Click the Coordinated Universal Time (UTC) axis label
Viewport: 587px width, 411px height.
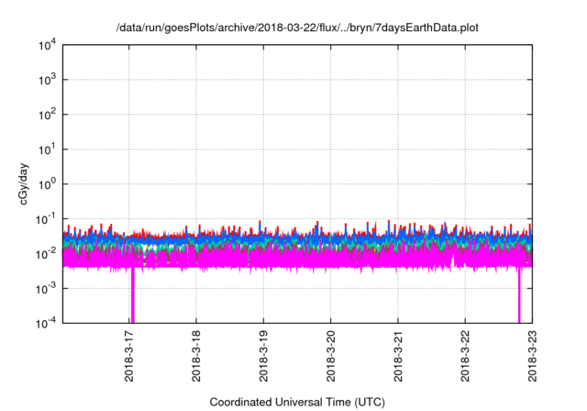pyautogui.click(x=297, y=402)
